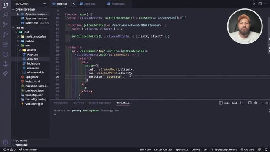Open the Run and Debug view

(5, 34)
